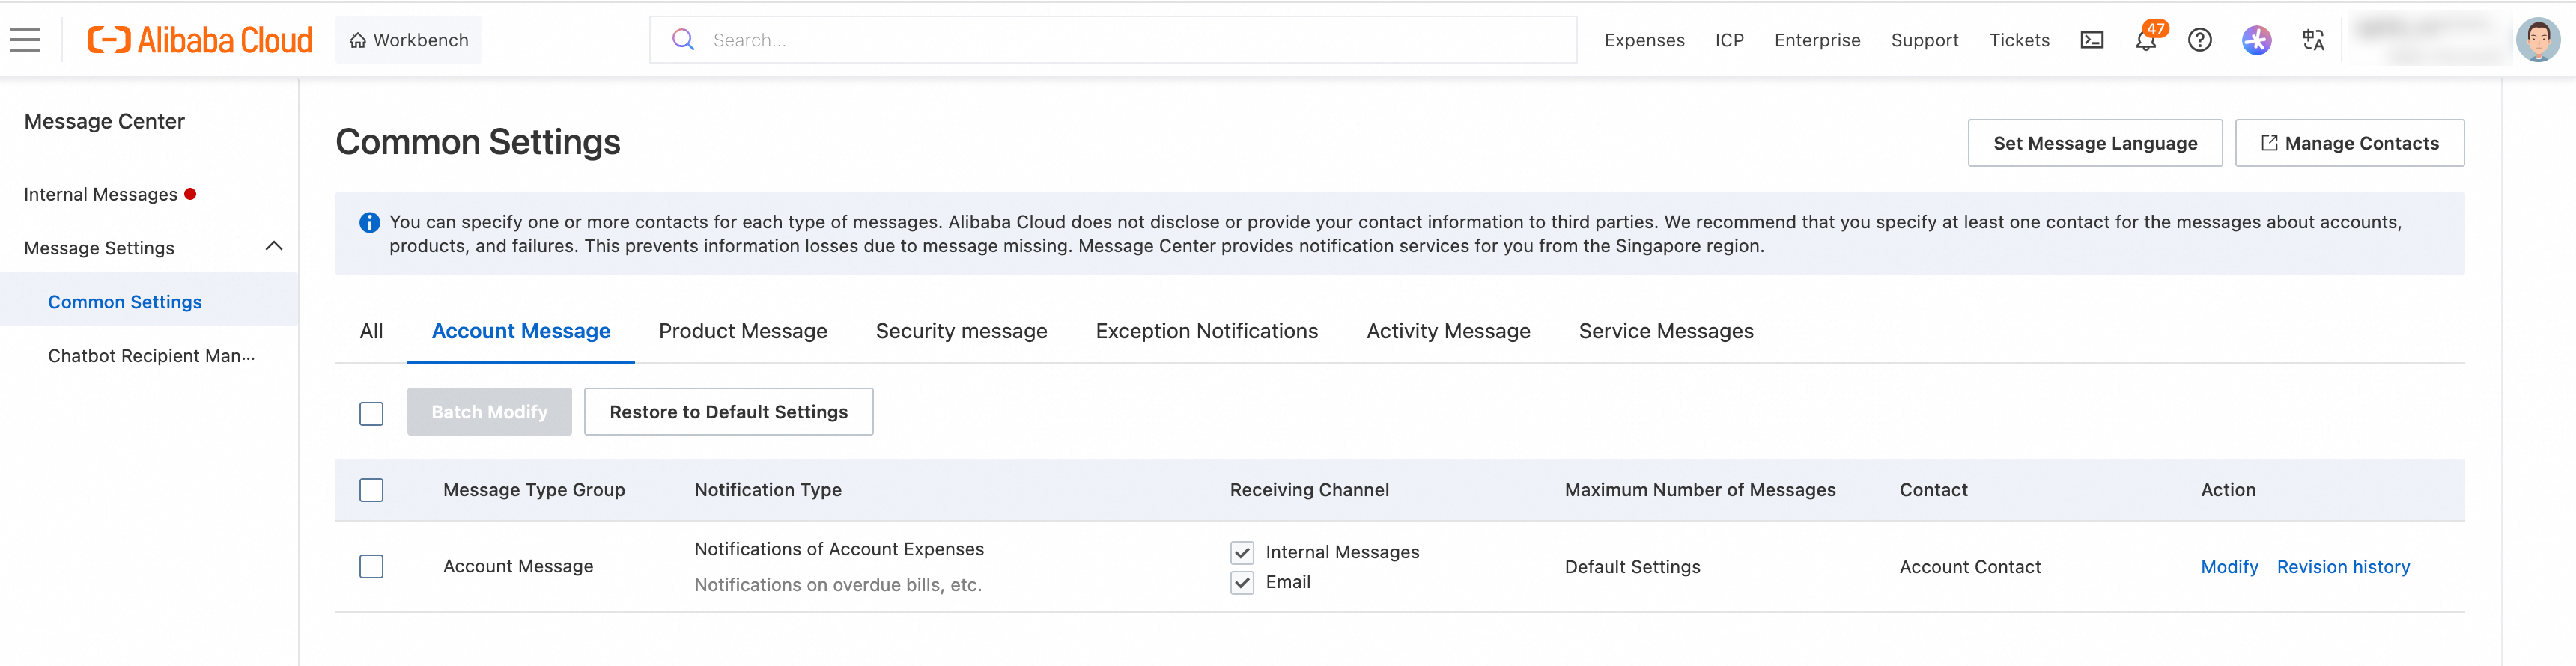Open the notification bell
The image size is (2576, 666).
tap(2145, 41)
